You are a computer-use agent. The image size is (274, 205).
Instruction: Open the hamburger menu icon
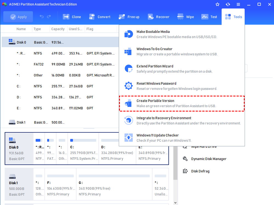(x=238, y=4)
